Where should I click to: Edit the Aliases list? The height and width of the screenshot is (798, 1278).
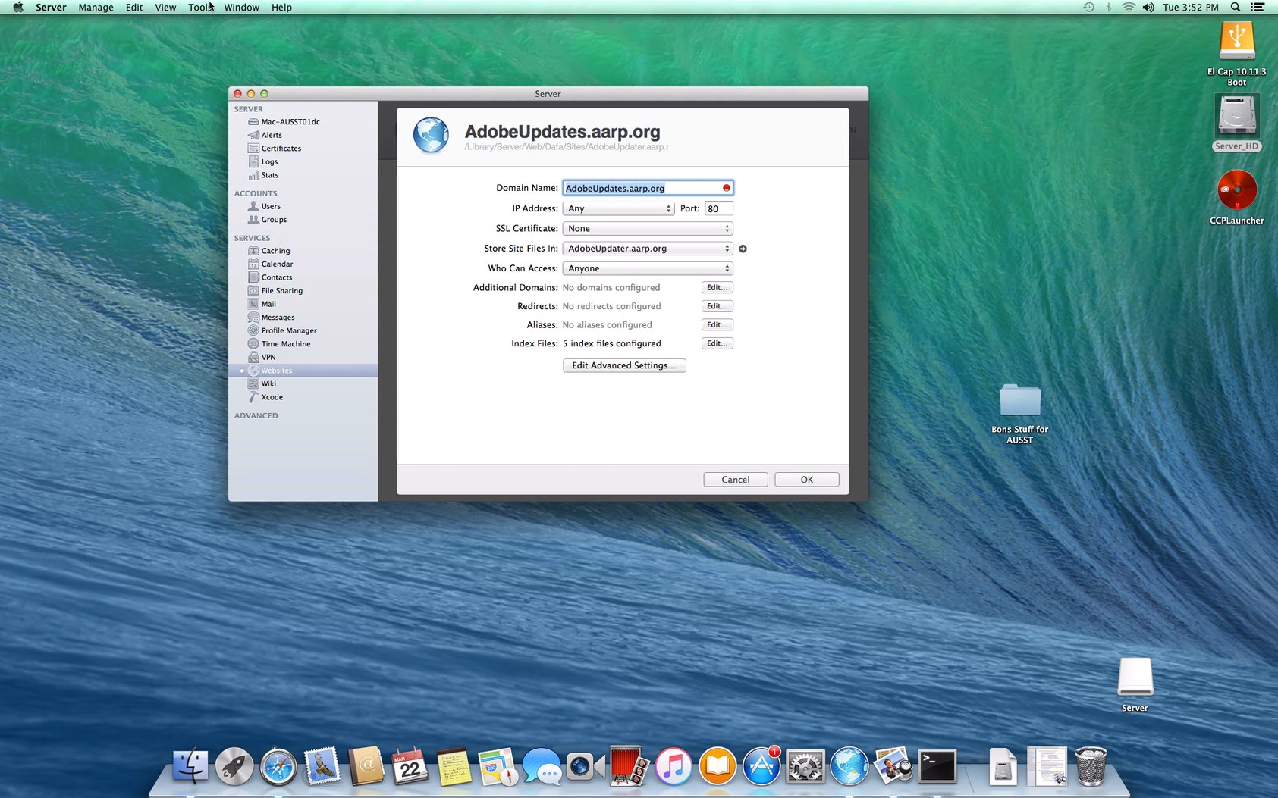(x=717, y=325)
